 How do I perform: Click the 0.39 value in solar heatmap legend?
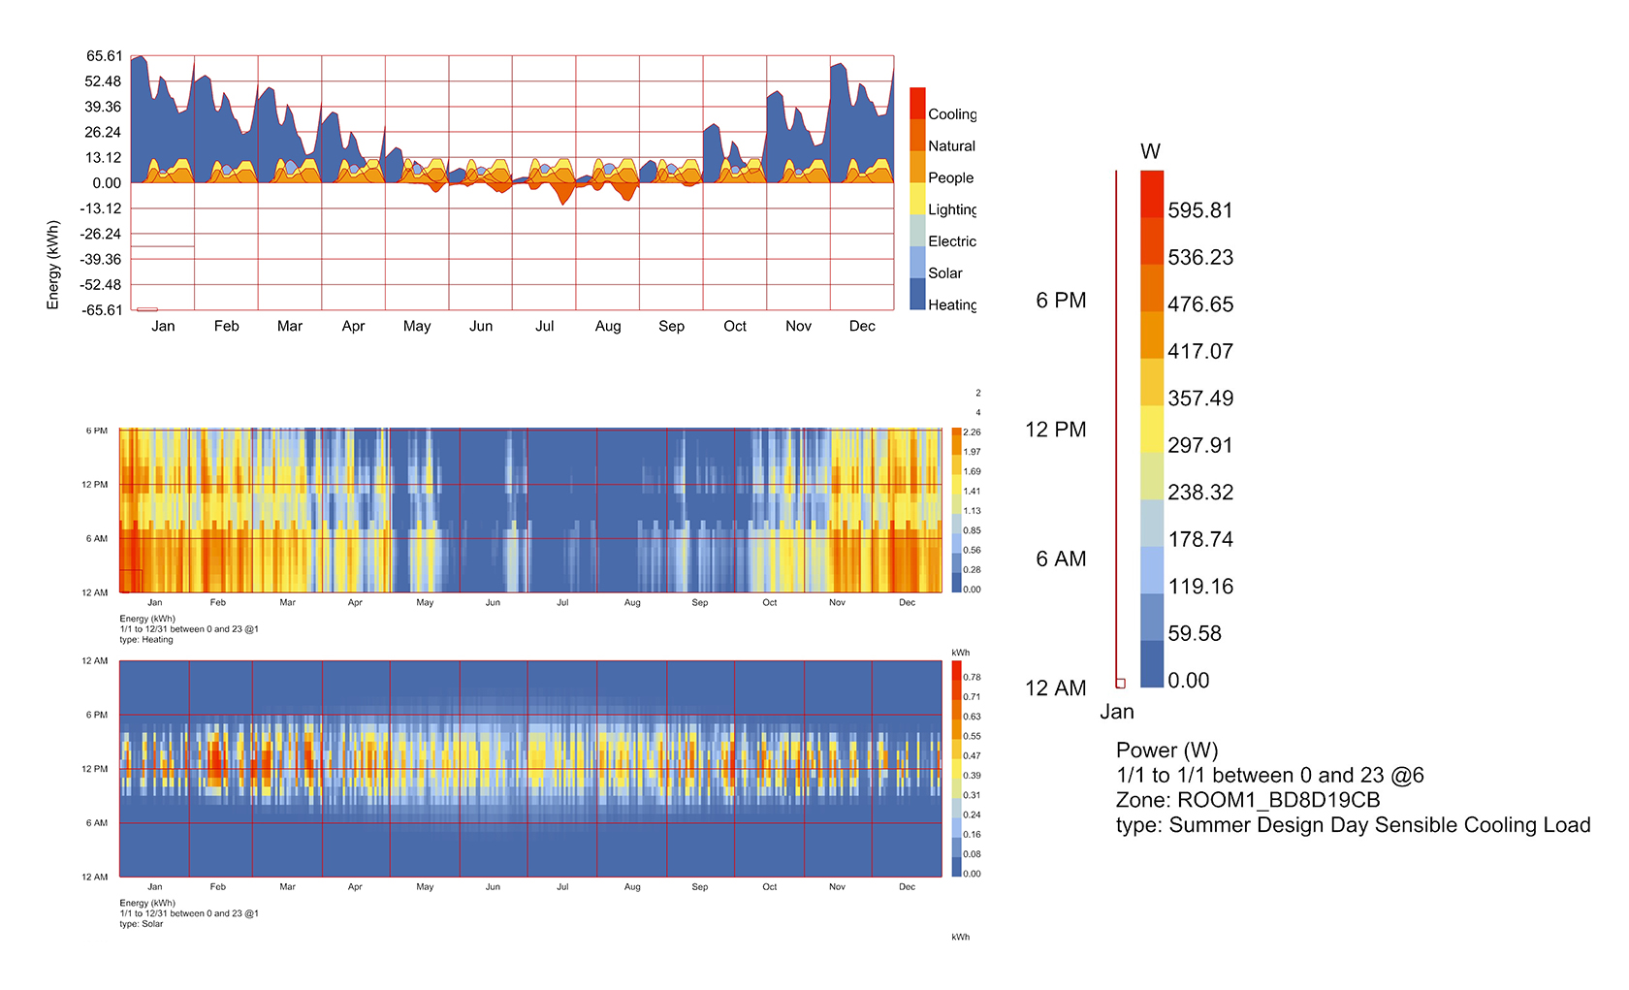972,776
